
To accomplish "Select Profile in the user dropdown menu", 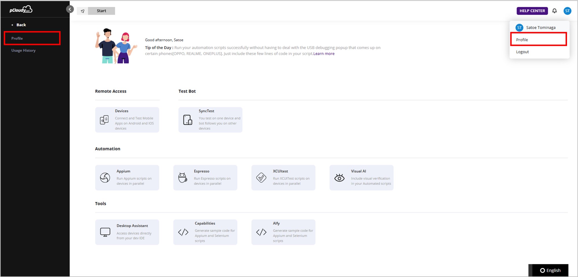I will [539, 39].
